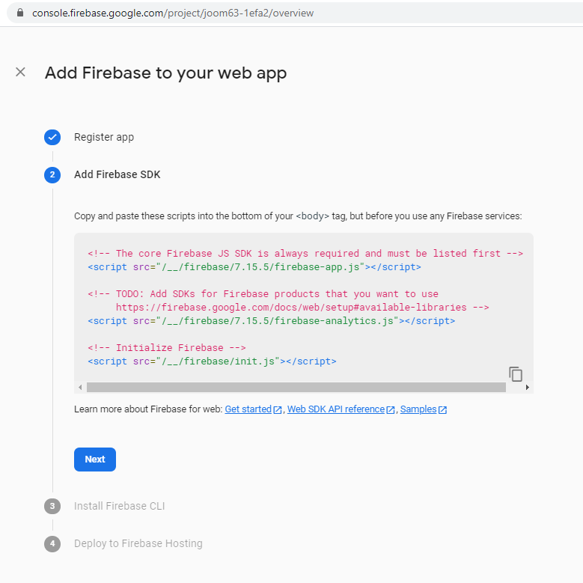Expand the Install Firebase CLI step

click(x=119, y=506)
